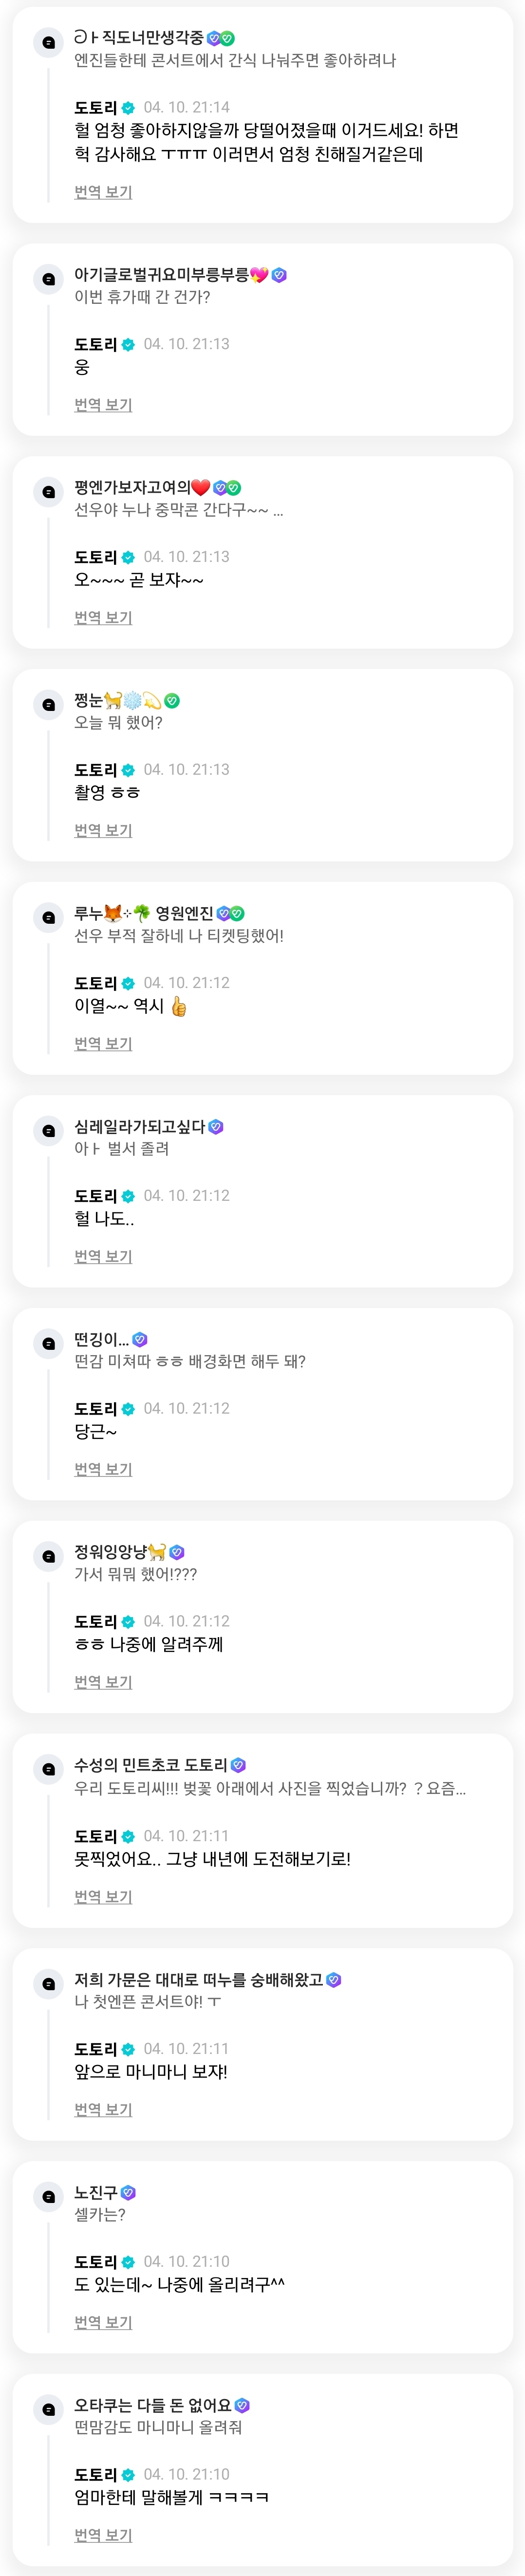
Task: Click profile avatar of 아기글로벌귀요미부릉부릉
Action: 48,279
